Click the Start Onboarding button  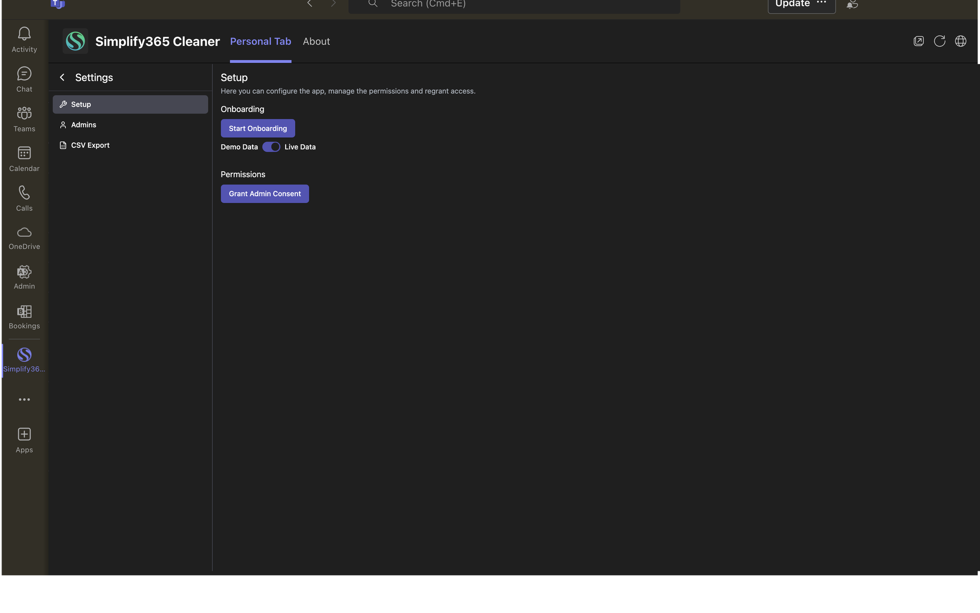[x=258, y=128]
